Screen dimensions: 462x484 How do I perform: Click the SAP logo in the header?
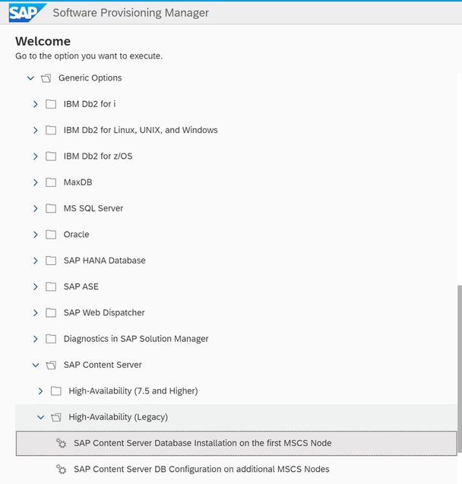point(27,13)
